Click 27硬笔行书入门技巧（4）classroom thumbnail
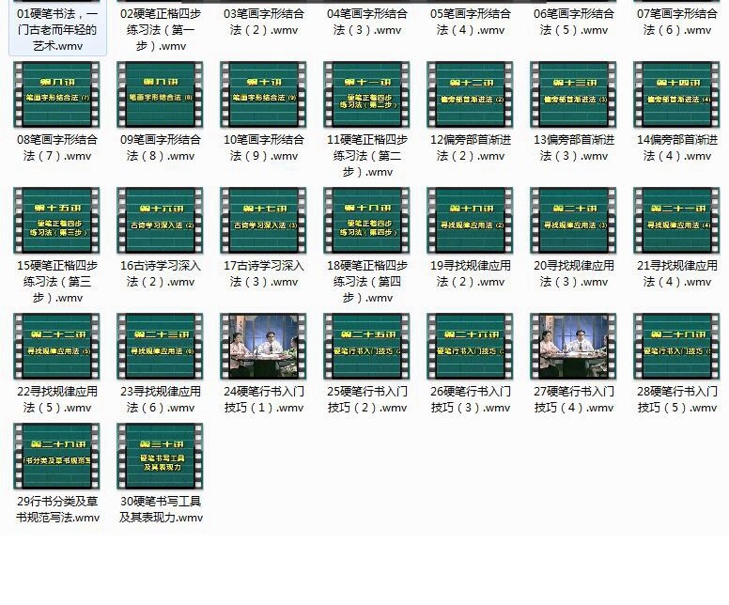This screenshot has height=605, width=729. coord(573,347)
